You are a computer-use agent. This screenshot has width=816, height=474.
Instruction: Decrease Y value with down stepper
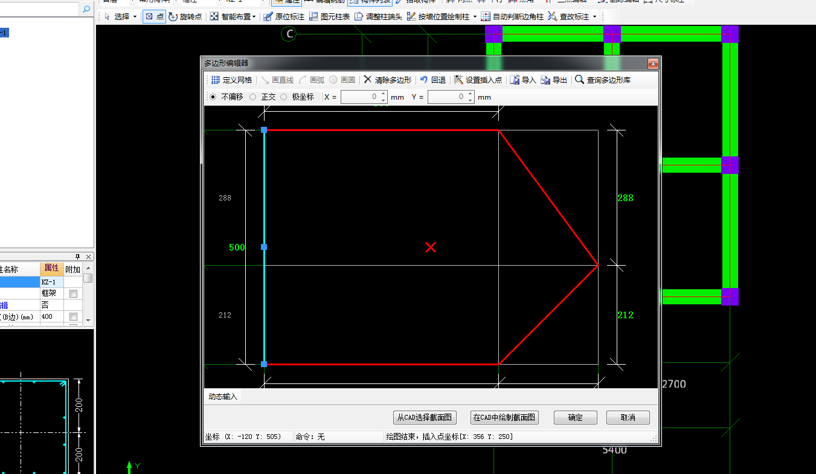tap(471, 100)
